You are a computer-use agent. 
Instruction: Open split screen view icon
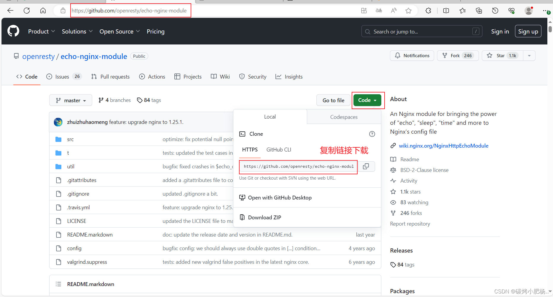(446, 11)
